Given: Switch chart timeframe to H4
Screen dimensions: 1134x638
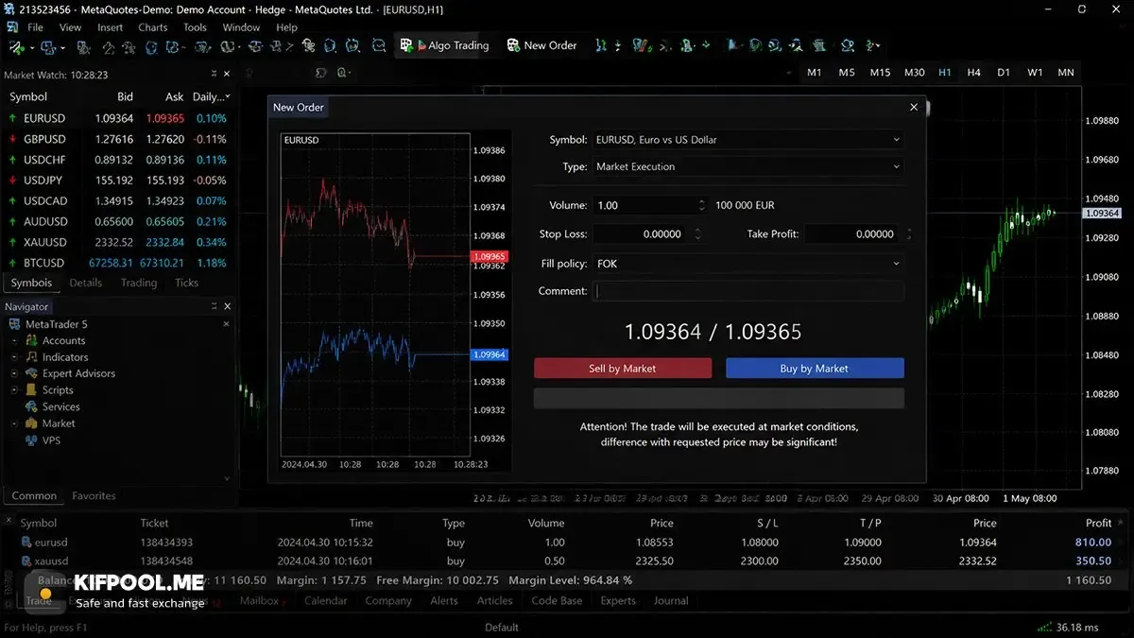Looking at the screenshot, I should coord(974,73).
